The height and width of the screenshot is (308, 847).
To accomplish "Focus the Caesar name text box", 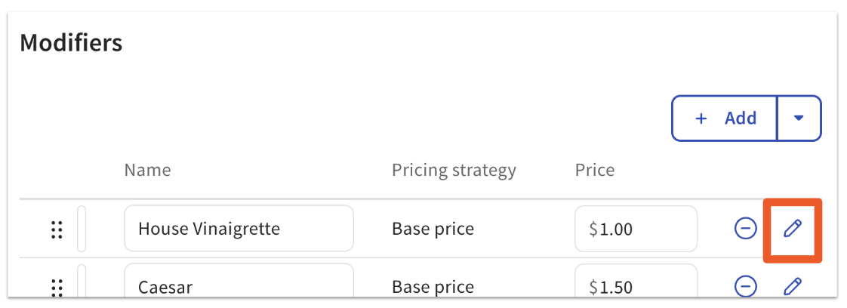I will (239, 286).
